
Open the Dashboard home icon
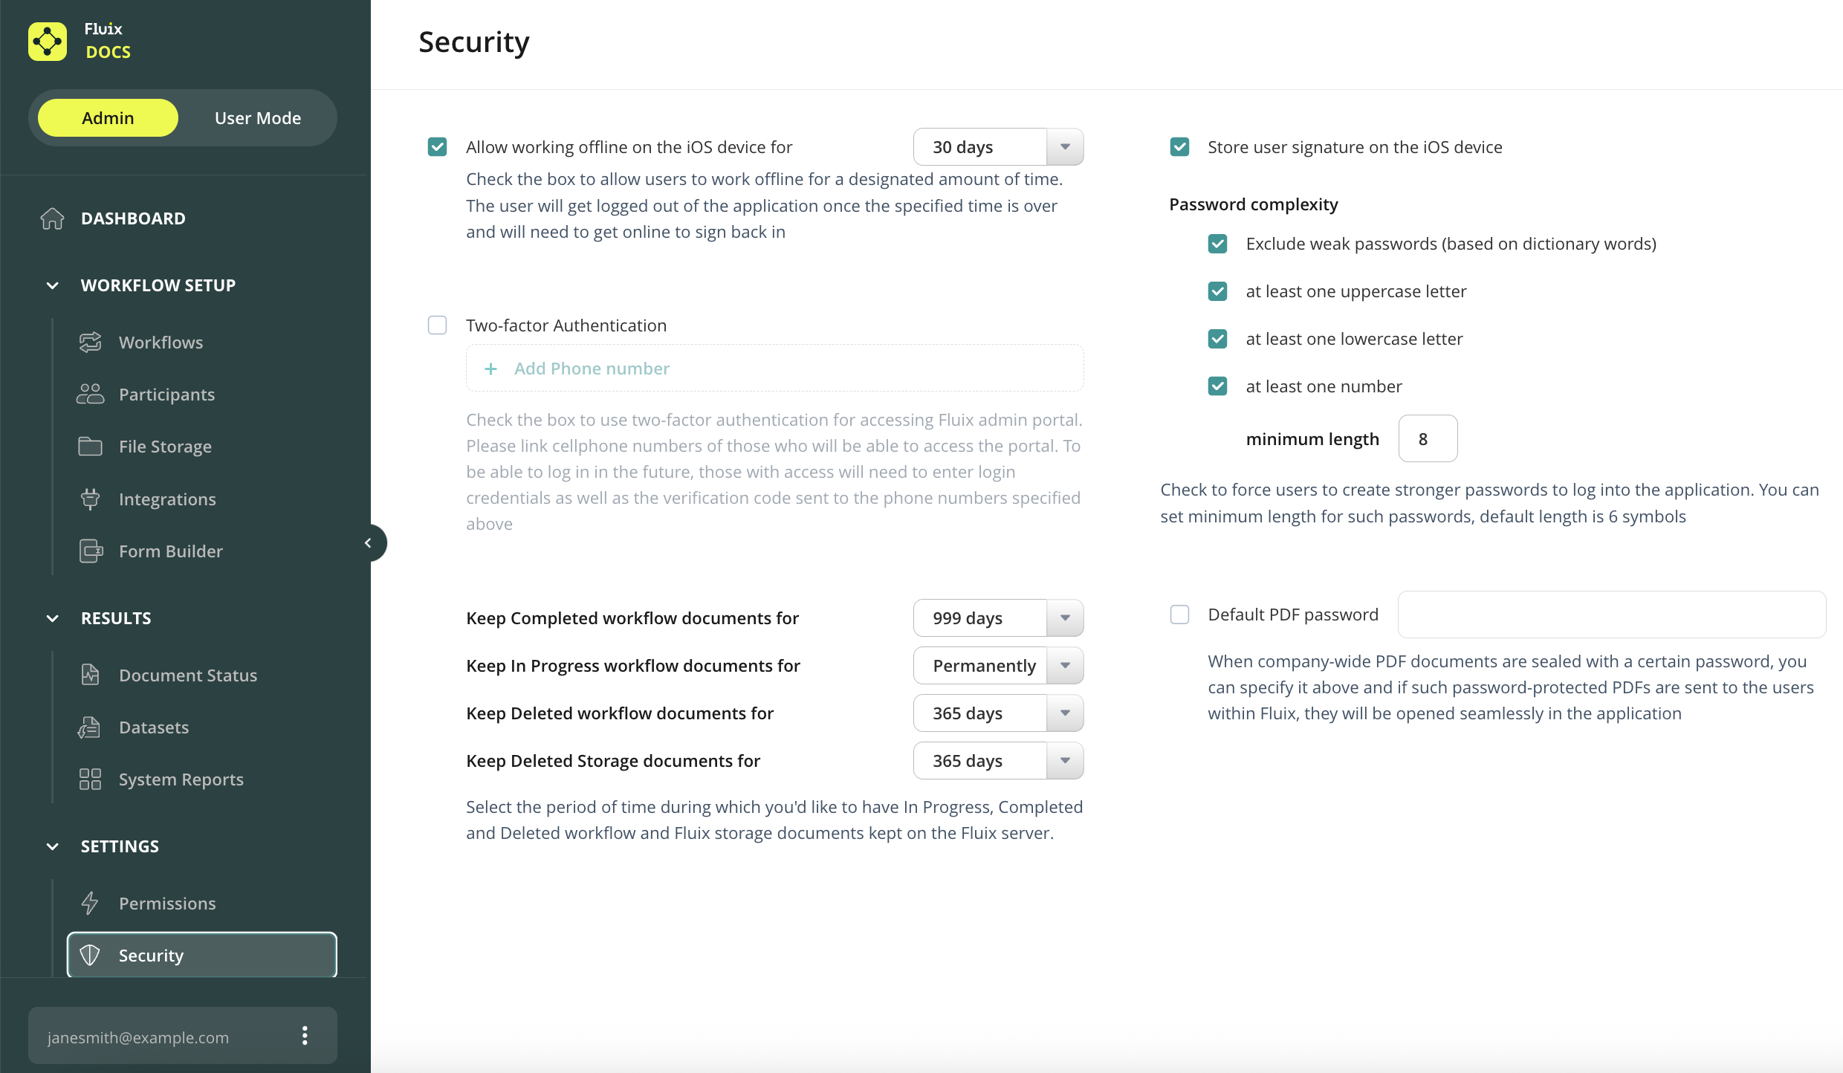(52, 218)
